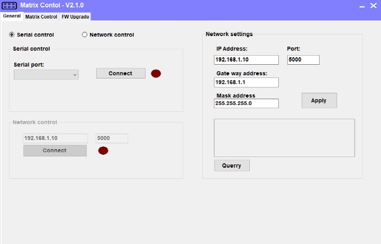Click the red serial connection status indicator
Screen dimensions: 381x244
pyautogui.click(x=156, y=73)
